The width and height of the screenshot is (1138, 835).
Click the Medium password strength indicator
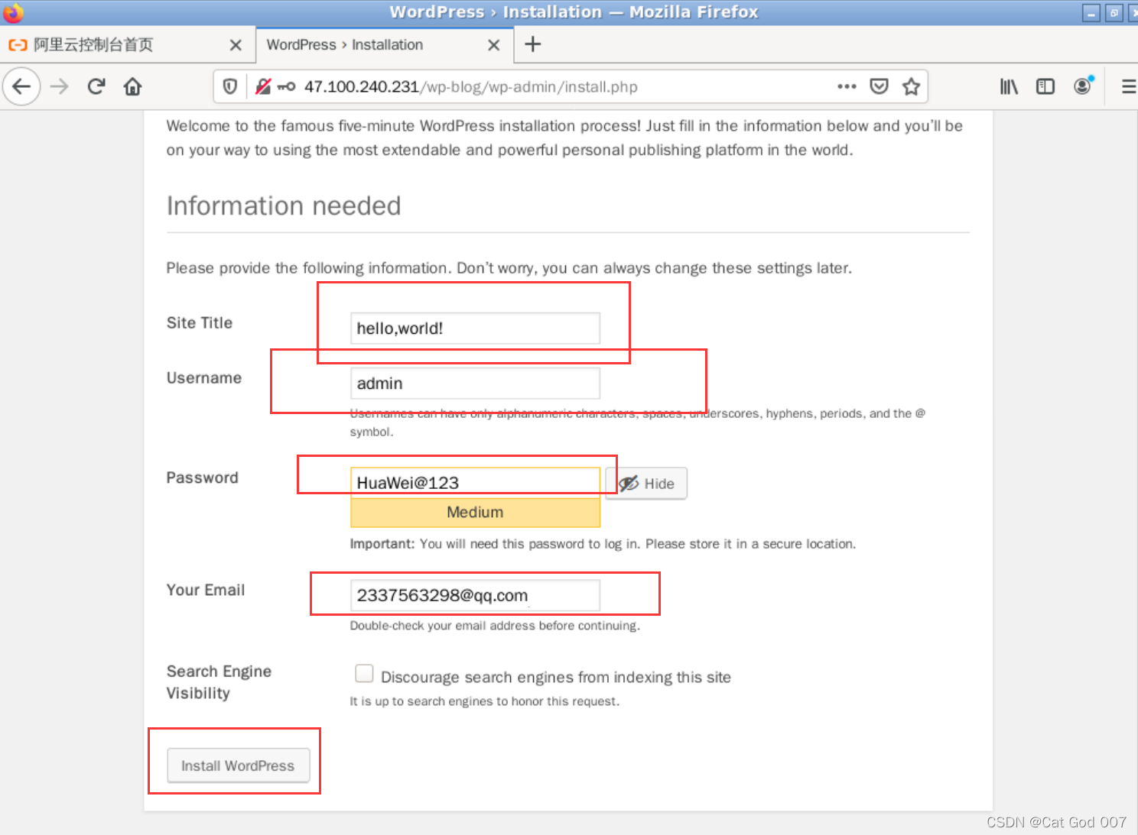click(x=475, y=513)
